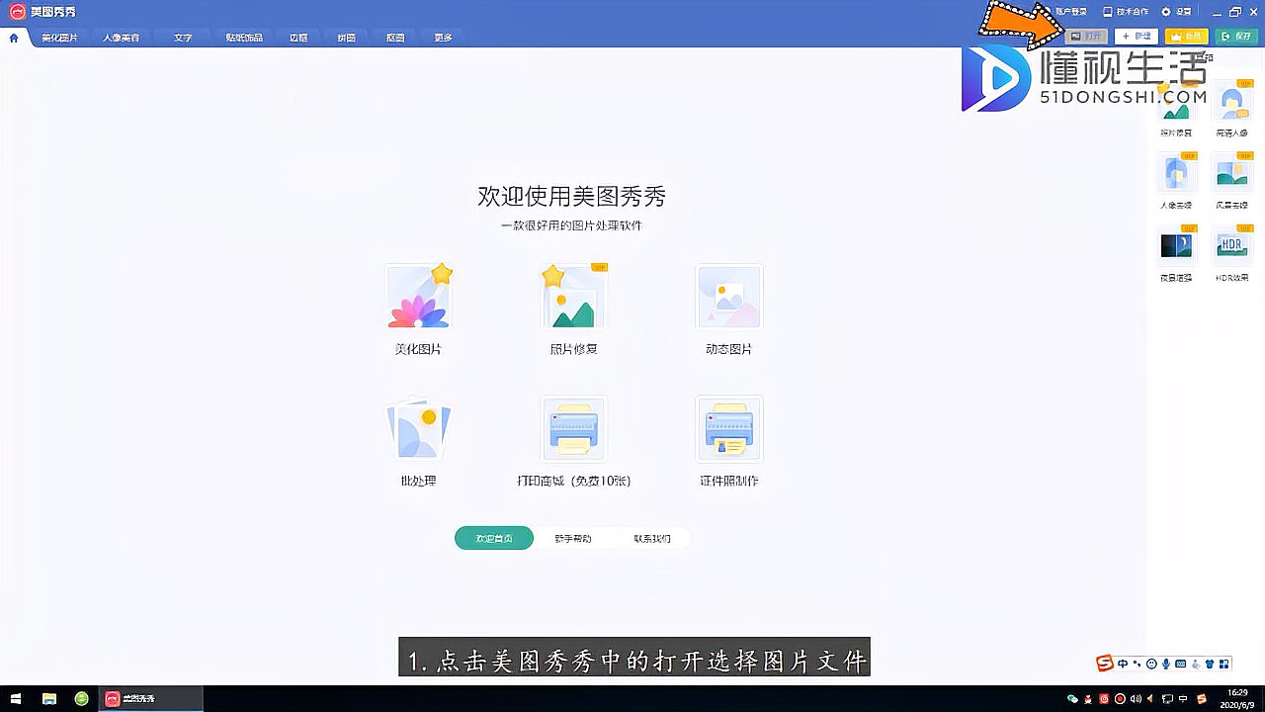Switch to 边框 tab
The image size is (1265, 712).
click(x=298, y=38)
